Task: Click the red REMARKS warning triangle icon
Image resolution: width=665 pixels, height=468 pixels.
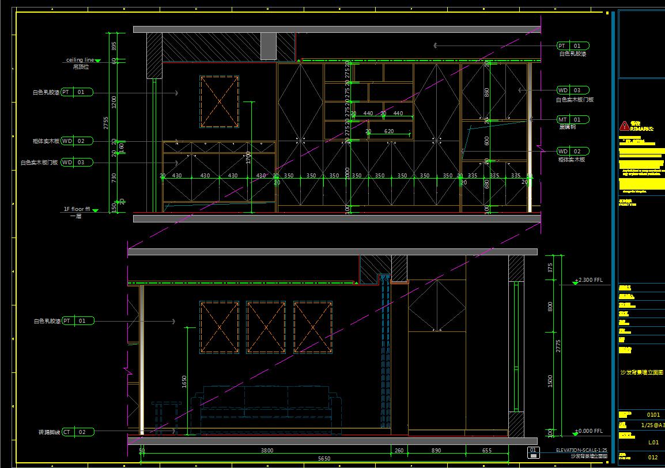Action: pyautogui.click(x=624, y=126)
